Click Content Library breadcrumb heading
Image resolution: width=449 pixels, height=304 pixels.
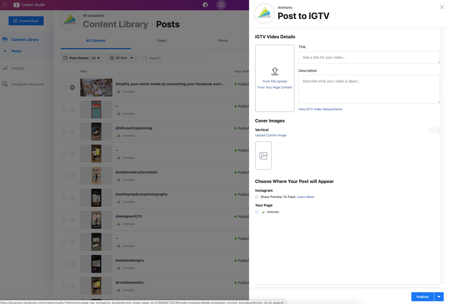coord(115,24)
